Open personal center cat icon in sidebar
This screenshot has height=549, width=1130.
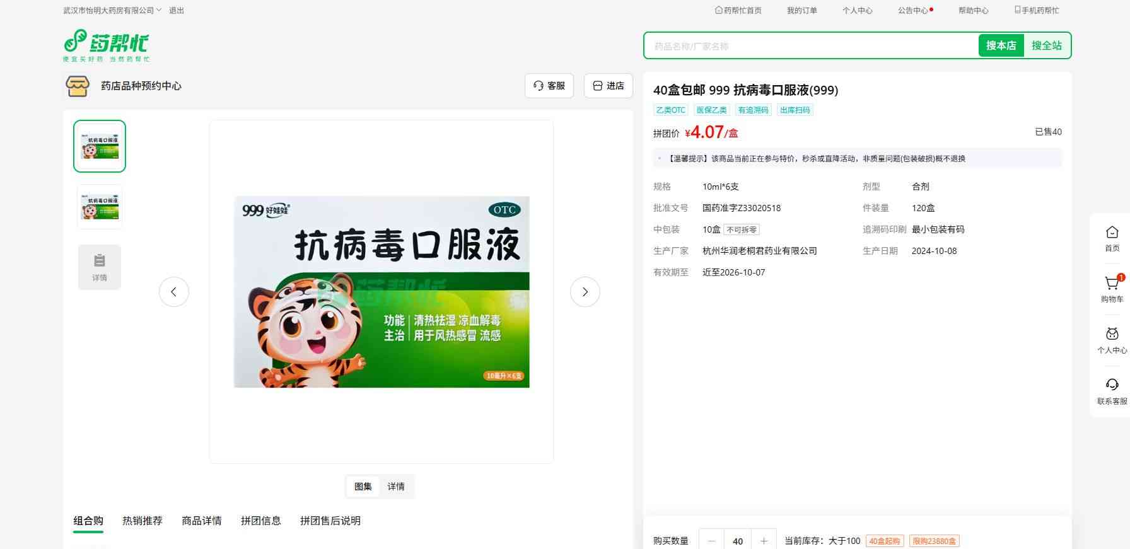pos(1112,335)
